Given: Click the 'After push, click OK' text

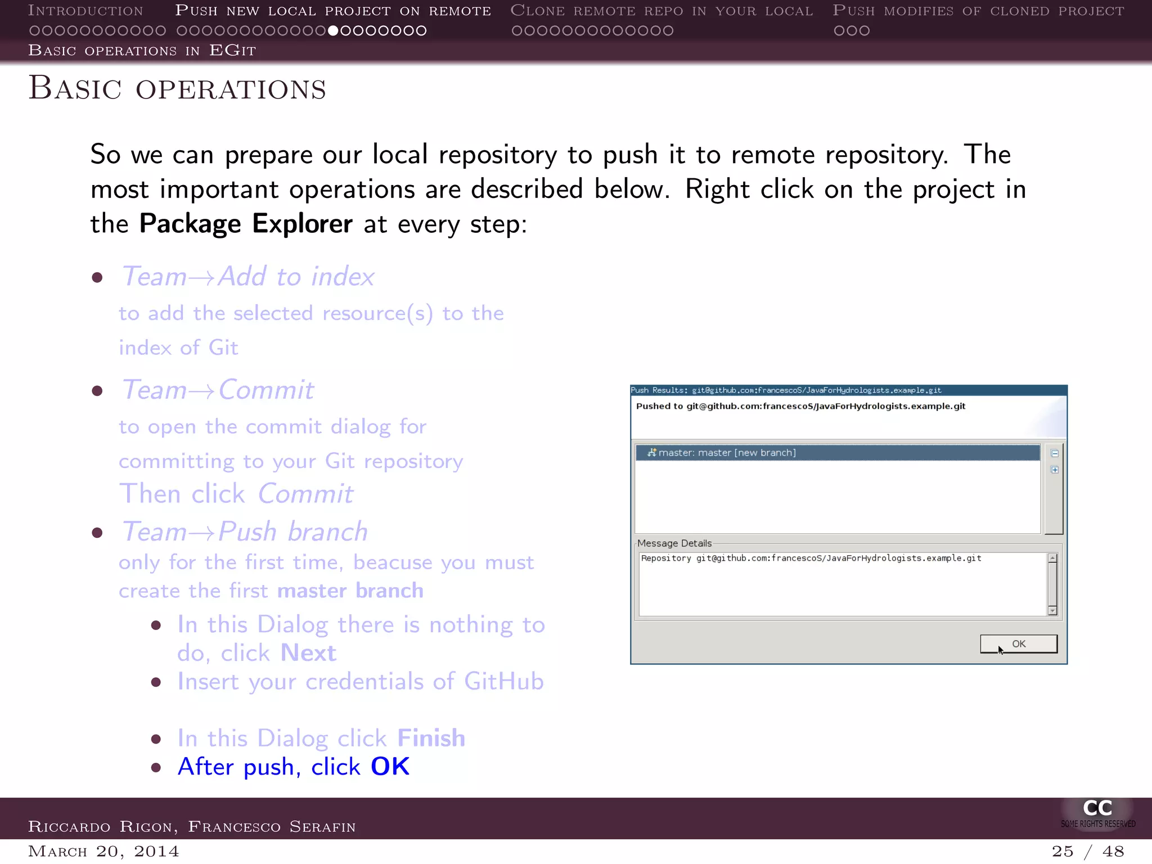Looking at the screenshot, I should coord(294,767).
